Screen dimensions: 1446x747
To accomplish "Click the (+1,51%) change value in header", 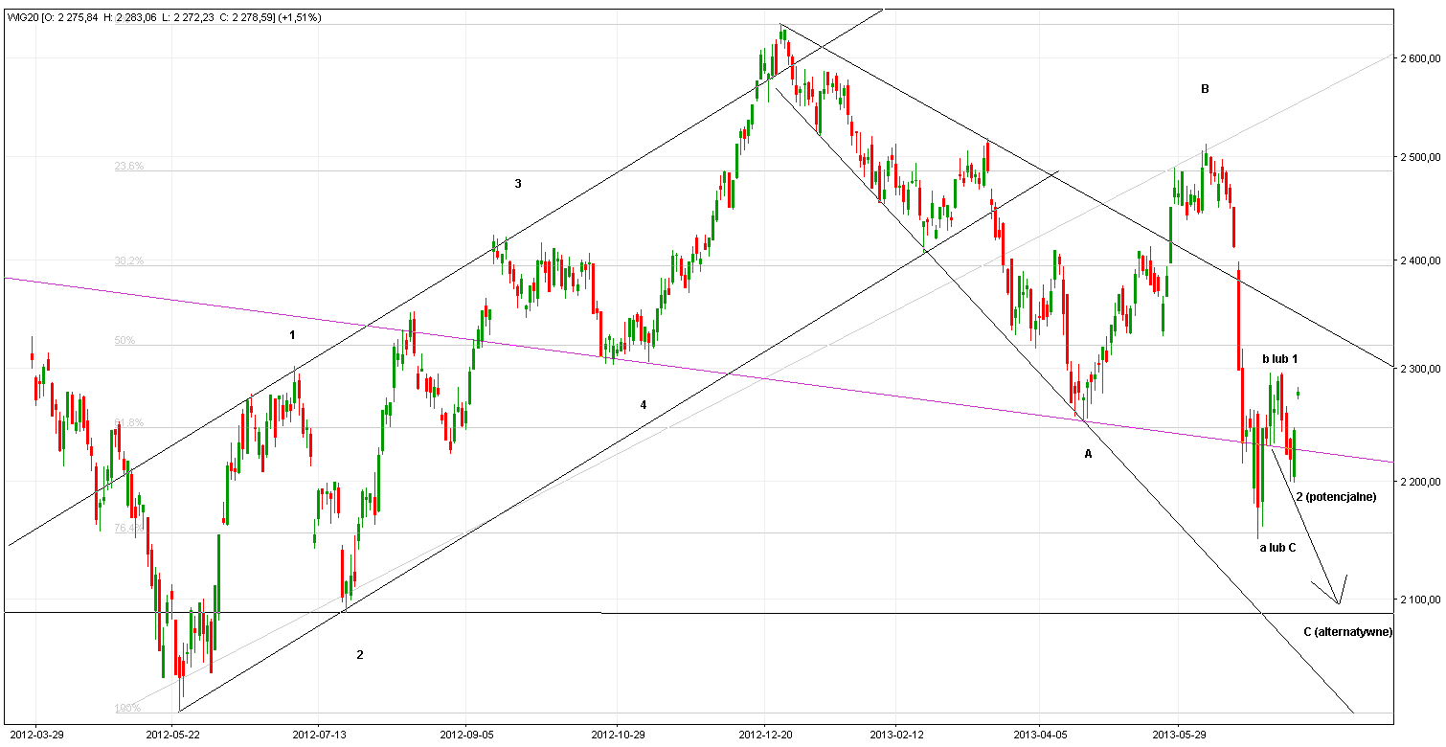I will tap(300, 17).
